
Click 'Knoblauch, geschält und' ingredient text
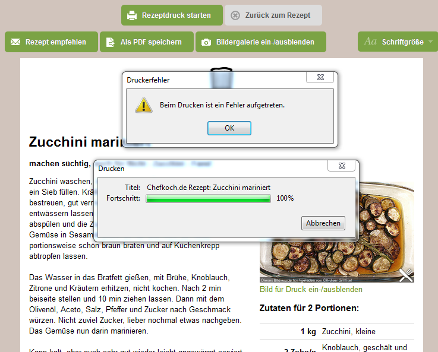(x=364, y=347)
